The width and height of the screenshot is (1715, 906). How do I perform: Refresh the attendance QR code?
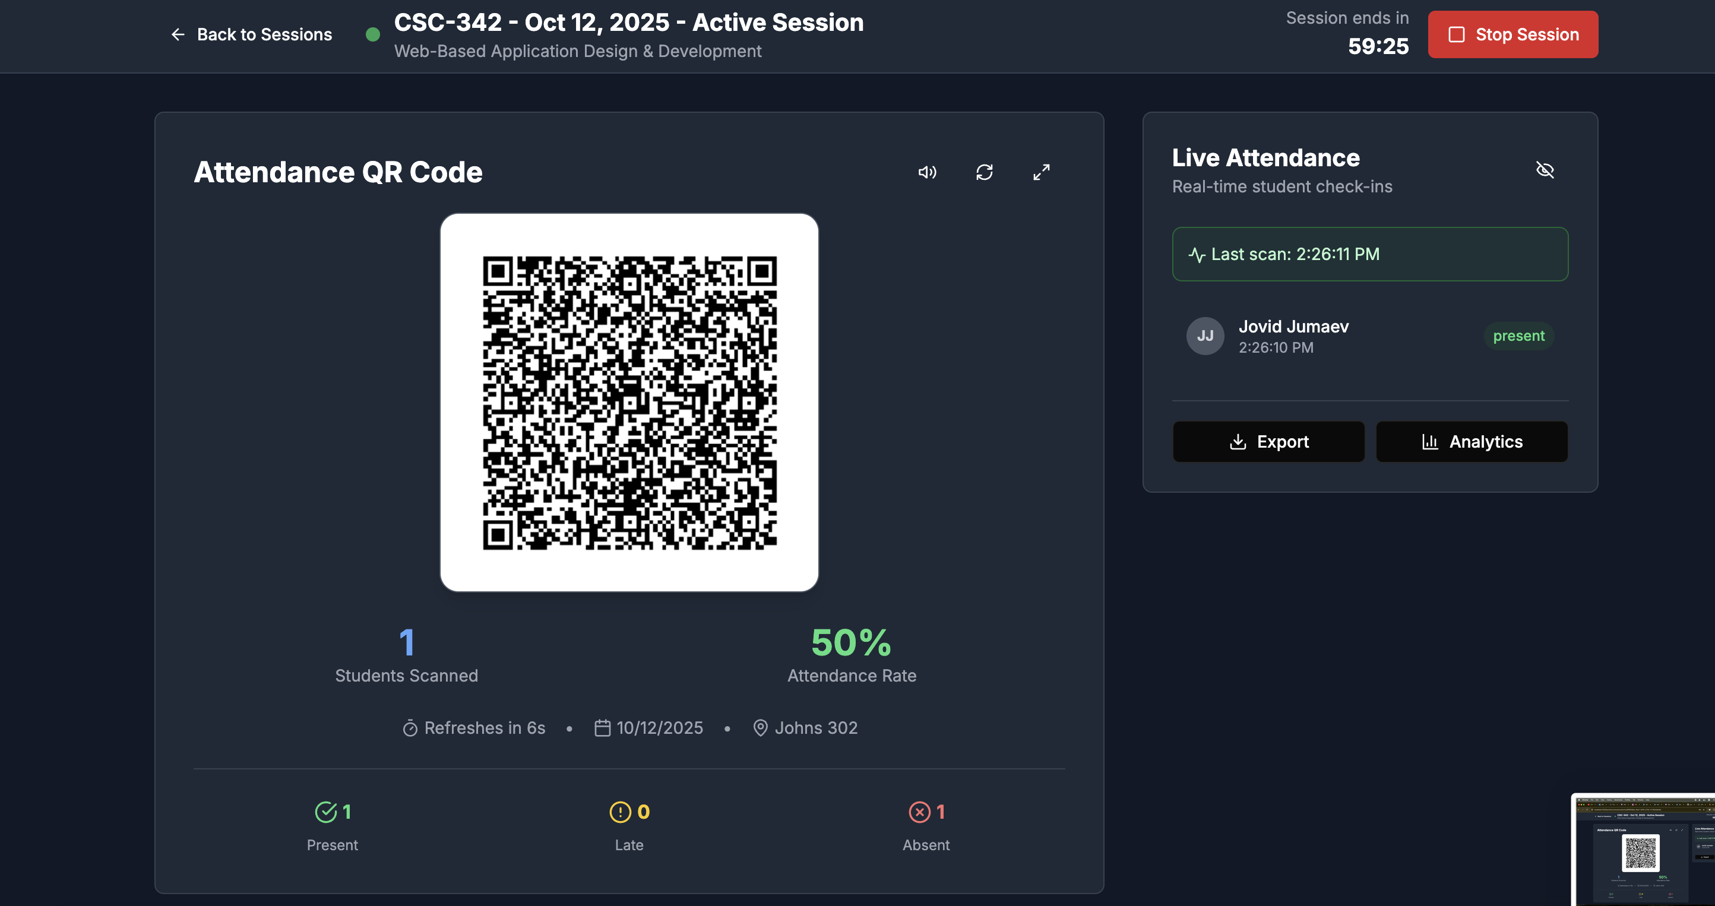tap(984, 172)
